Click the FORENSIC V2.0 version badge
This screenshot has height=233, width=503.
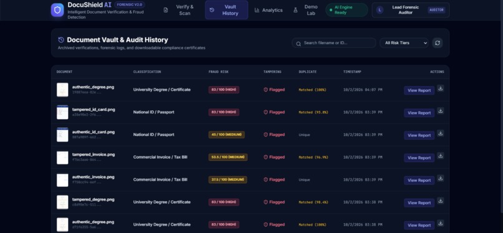pyautogui.click(x=130, y=5)
